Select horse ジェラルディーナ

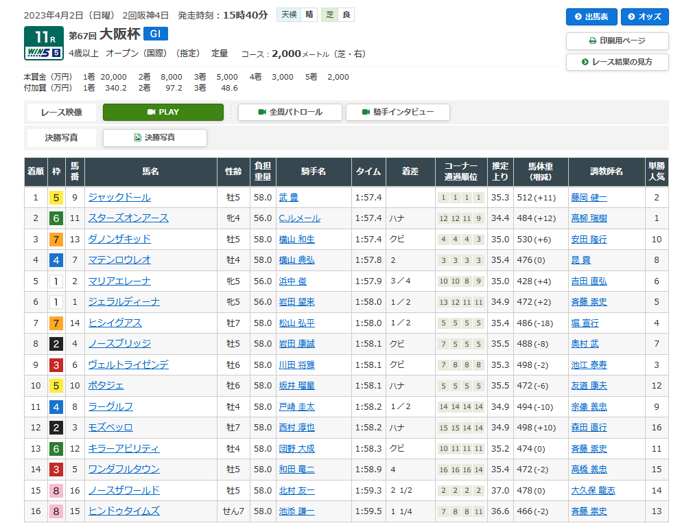[x=124, y=302]
